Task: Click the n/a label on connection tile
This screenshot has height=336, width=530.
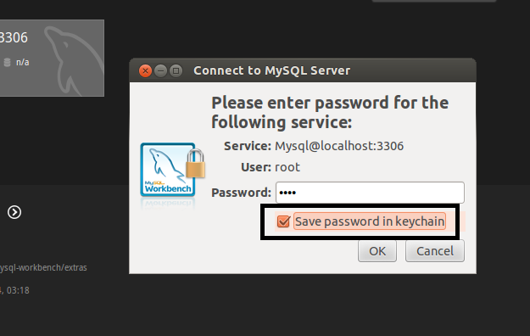Action: (x=23, y=62)
